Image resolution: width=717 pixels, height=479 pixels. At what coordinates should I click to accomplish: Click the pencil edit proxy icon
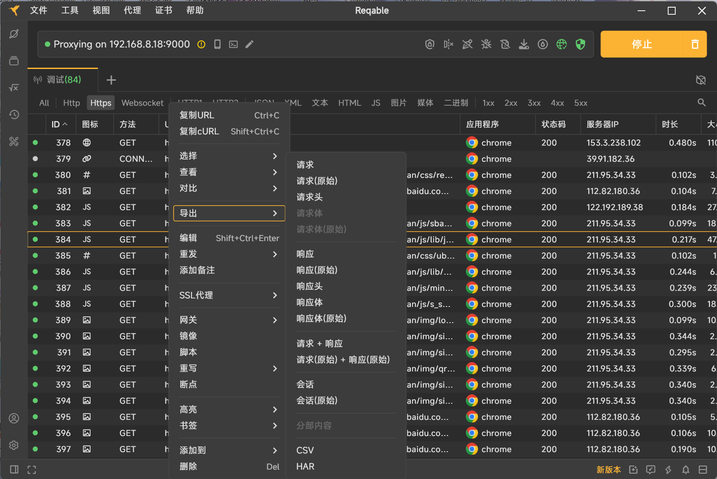250,44
